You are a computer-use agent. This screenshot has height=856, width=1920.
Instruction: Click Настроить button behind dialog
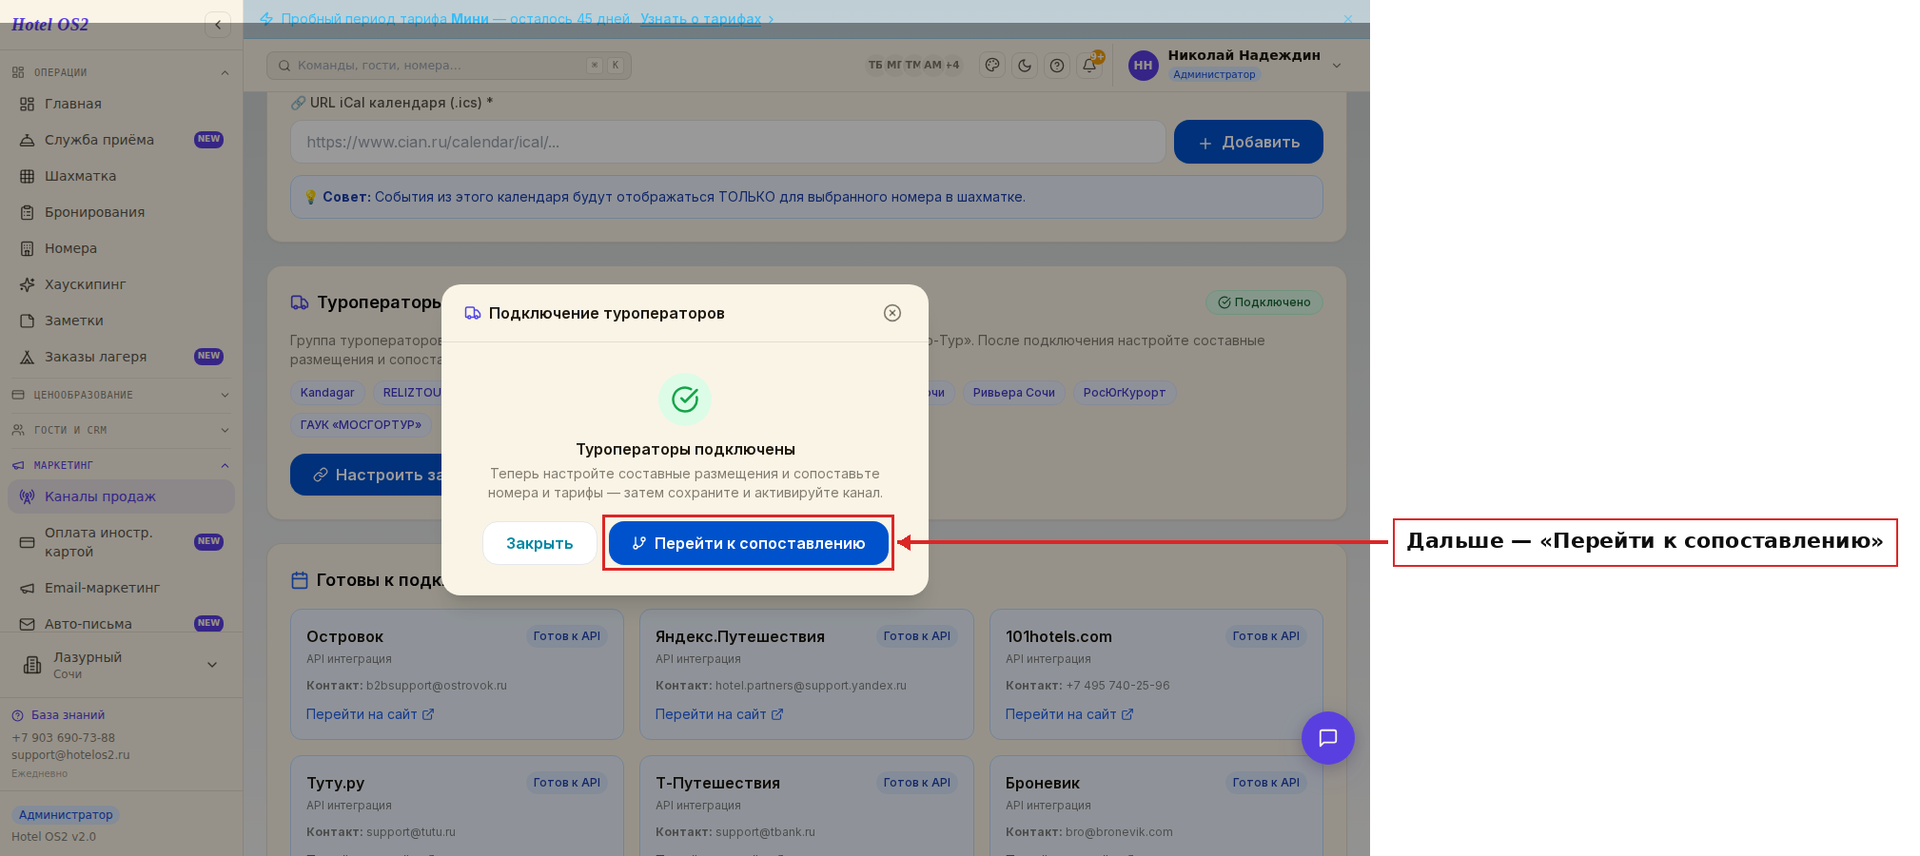tap(367, 475)
